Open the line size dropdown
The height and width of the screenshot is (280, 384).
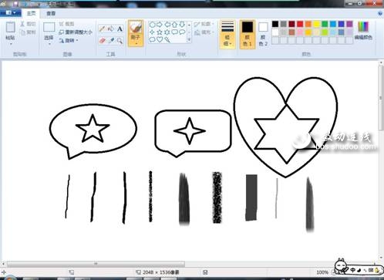tap(227, 35)
